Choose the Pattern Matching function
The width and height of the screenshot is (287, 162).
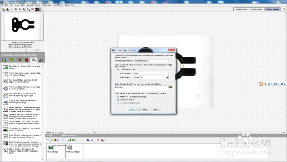[x=22, y=110]
